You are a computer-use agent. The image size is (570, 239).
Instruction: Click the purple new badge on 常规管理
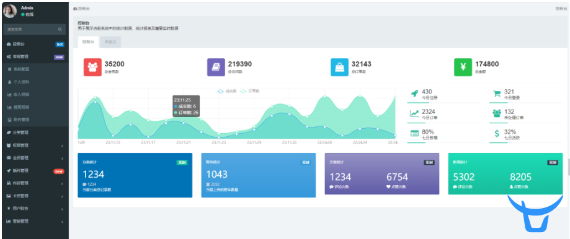(x=59, y=57)
